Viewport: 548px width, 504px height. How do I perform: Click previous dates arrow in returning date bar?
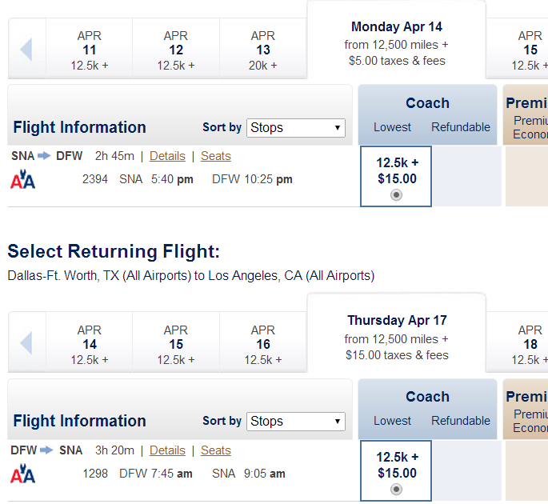(26, 343)
